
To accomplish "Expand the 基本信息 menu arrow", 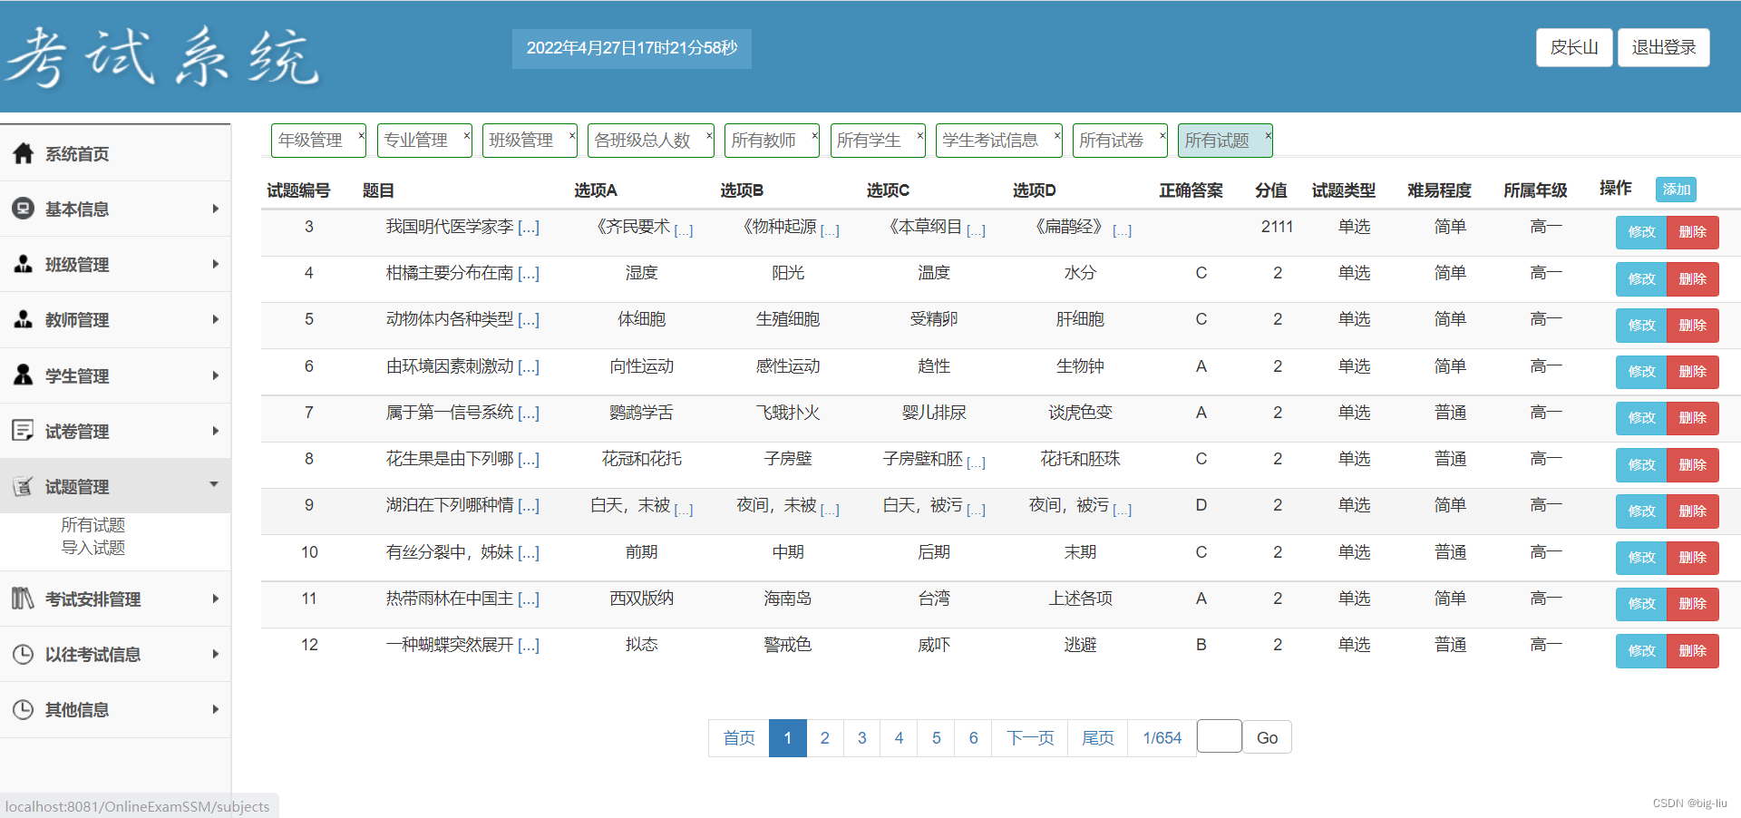I will [x=215, y=209].
